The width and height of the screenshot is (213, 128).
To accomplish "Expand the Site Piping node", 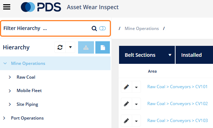I will pyautogui.click(x=10, y=104).
